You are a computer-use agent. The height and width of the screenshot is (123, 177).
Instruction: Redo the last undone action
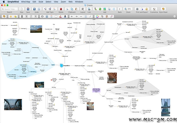(39, 9)
